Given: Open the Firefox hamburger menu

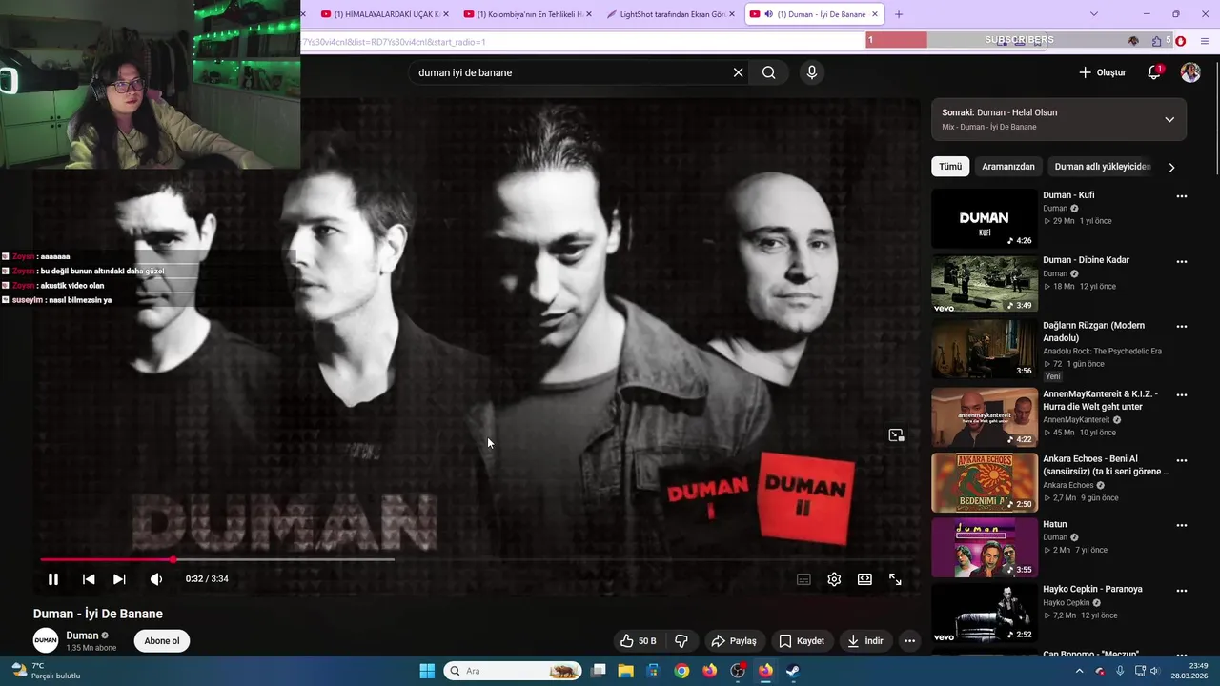Looking at the screenshot, I should (x=1205, y=41).
